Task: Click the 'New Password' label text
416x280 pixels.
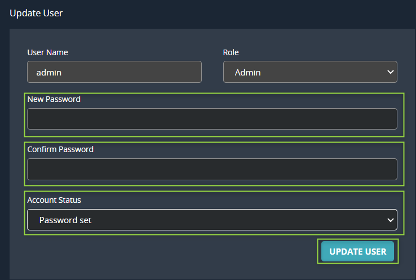Action: point(54,99)
